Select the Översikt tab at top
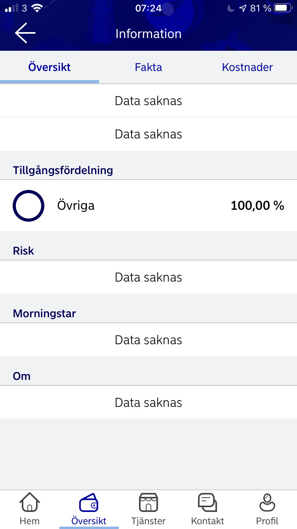 click(x=49, y=67)
